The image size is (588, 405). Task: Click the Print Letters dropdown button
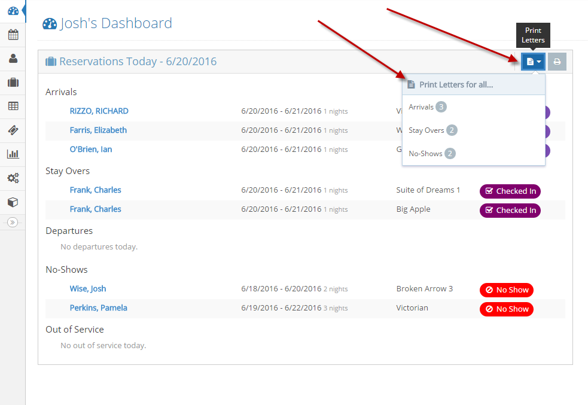(533, 62)
